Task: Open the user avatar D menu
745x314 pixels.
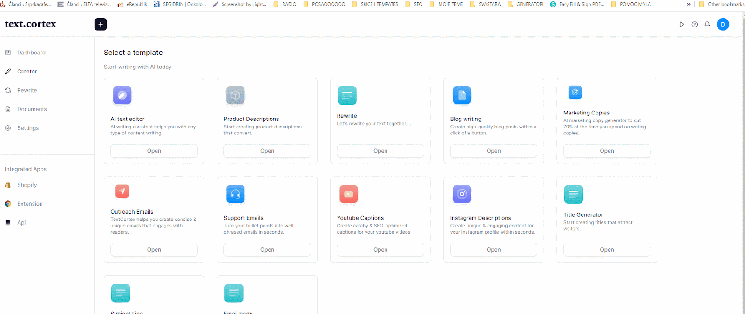Action: tap(723, 24)
